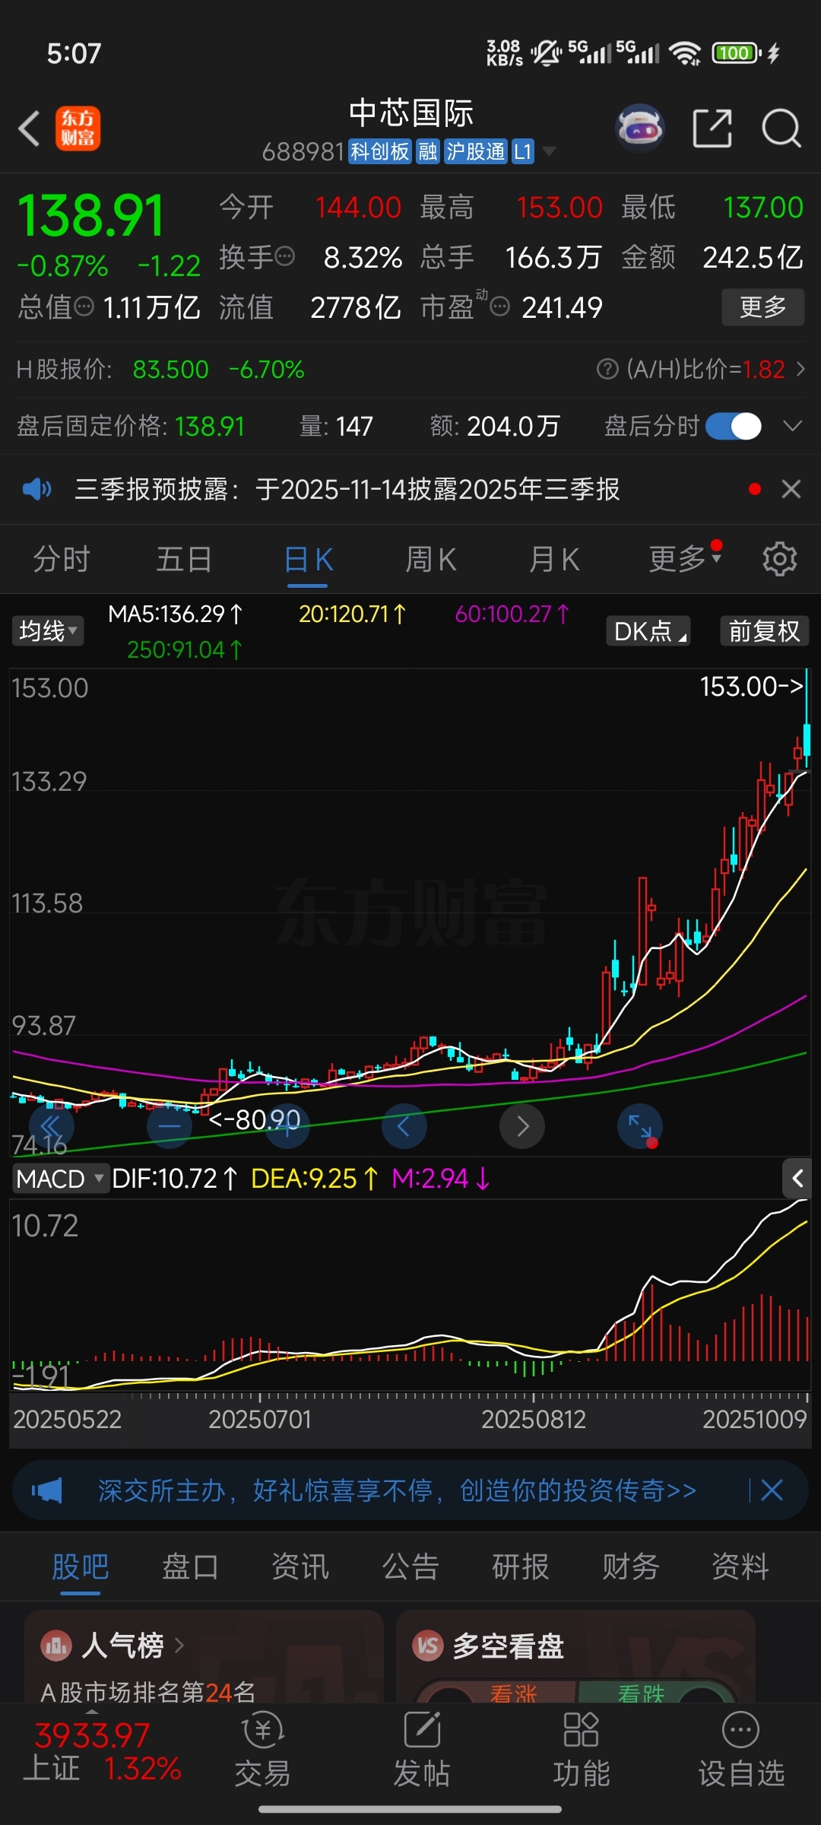
Task: Tap the back arrow icon
Action: (29, 128)
